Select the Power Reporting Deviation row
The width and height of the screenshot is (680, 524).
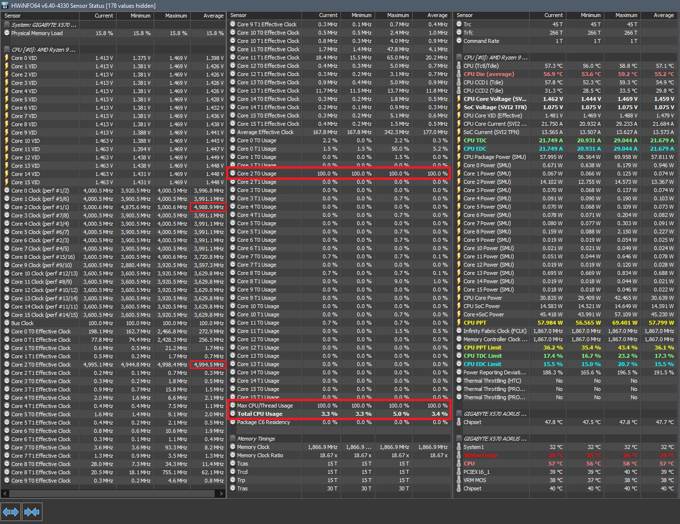click(x=566, y=372)
